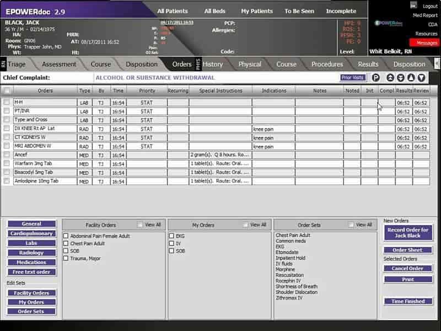Image resolution: width=441 pixels, height=331 pixels.
Task: Click the red Messages button
Action: (424, 43)
